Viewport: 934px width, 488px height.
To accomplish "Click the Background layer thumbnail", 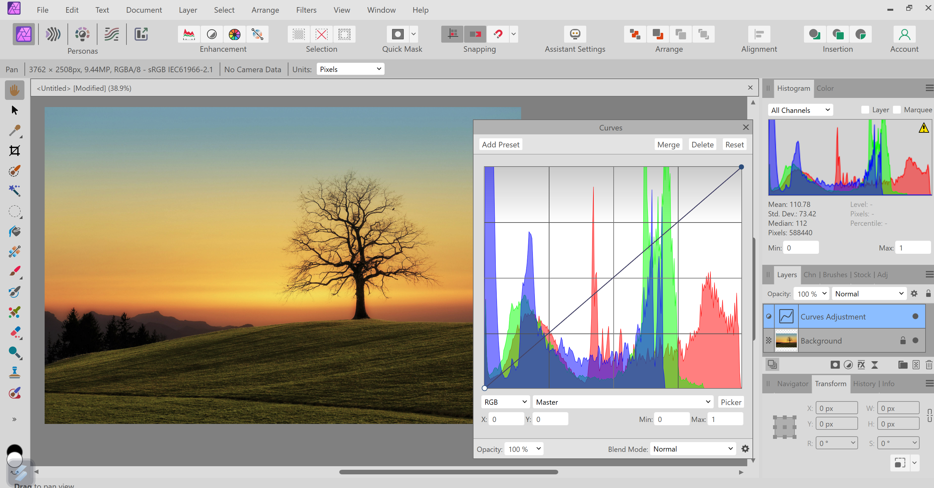I will tap(786, 340).
